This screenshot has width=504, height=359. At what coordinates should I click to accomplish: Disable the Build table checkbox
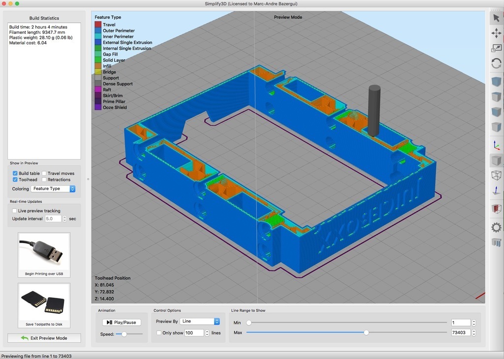coord(15,173)
